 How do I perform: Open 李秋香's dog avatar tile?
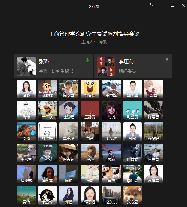tap(26, 153)
